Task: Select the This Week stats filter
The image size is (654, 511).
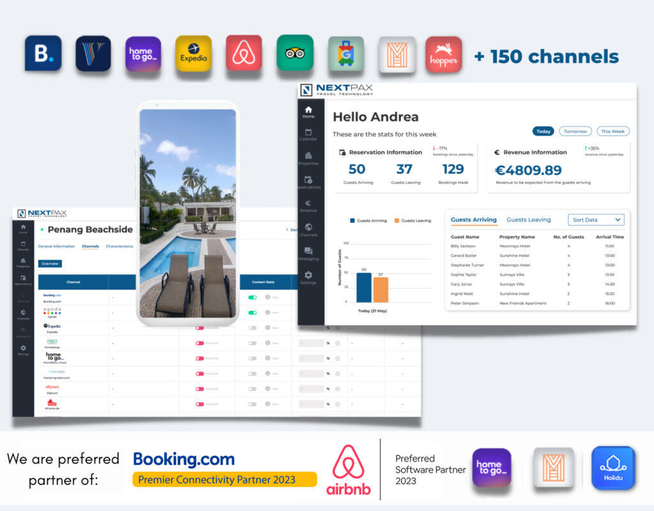Action: [x=613, y=132]
